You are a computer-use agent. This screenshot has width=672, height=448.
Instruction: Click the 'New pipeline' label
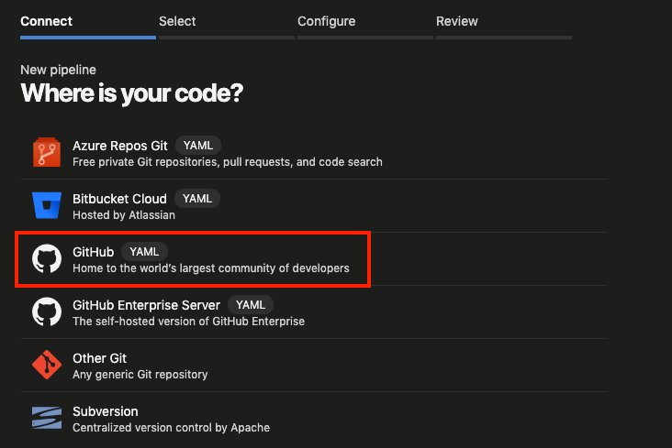[x=58, y=70]
